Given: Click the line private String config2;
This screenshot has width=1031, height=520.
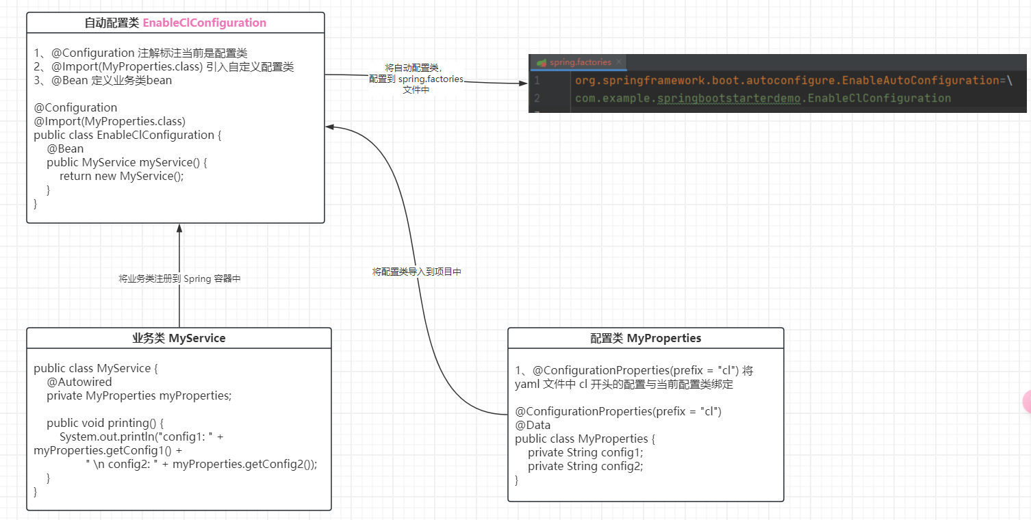Looking at the screenshot, I should click(585, 466).
